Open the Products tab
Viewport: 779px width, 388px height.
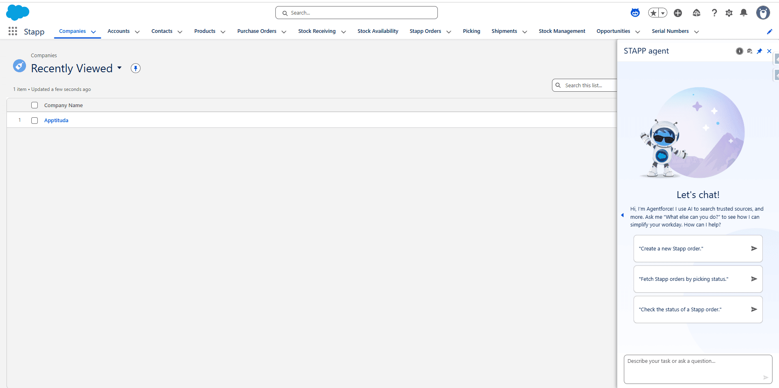click(205, 31)
